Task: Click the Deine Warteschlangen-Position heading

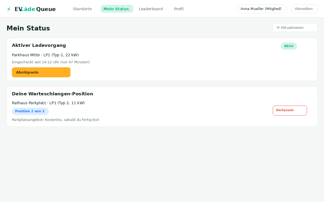Action: click(52, 94)
